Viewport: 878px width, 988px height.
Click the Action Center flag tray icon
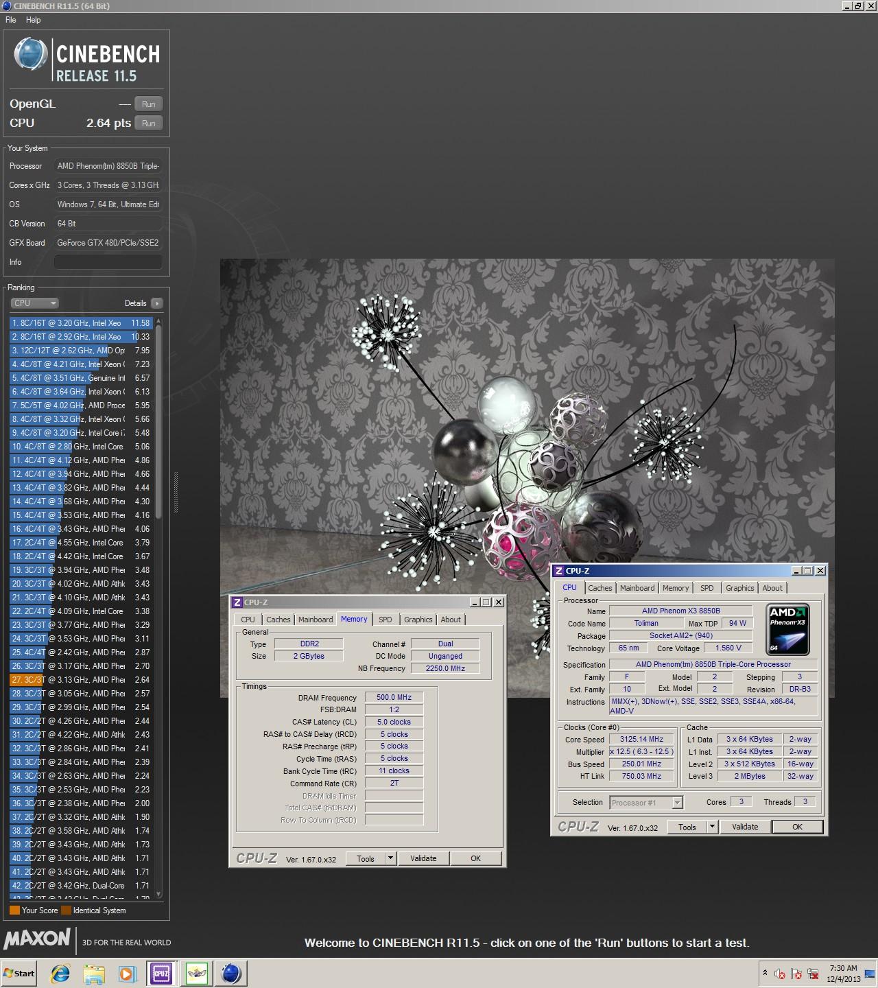pyautogui.click(x=796, y=974)
